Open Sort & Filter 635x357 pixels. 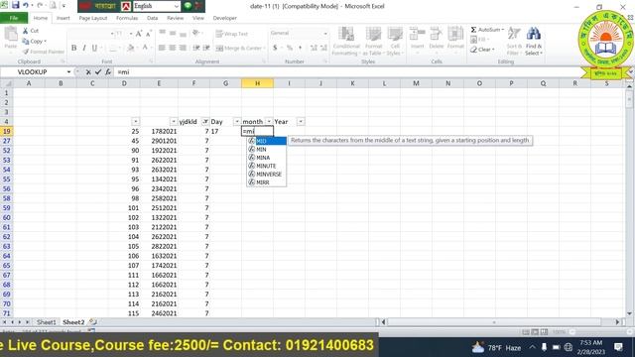[x=514, y=41]
